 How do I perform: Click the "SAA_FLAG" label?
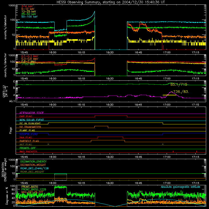tap(26, 137)
